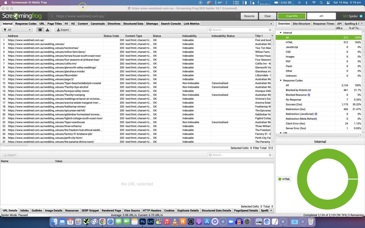Open the Site Structure tab
The height and width of the screenshot is (228, 365).
301,24
